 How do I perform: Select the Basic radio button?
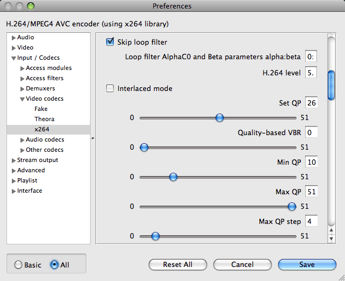click(18, 265)
